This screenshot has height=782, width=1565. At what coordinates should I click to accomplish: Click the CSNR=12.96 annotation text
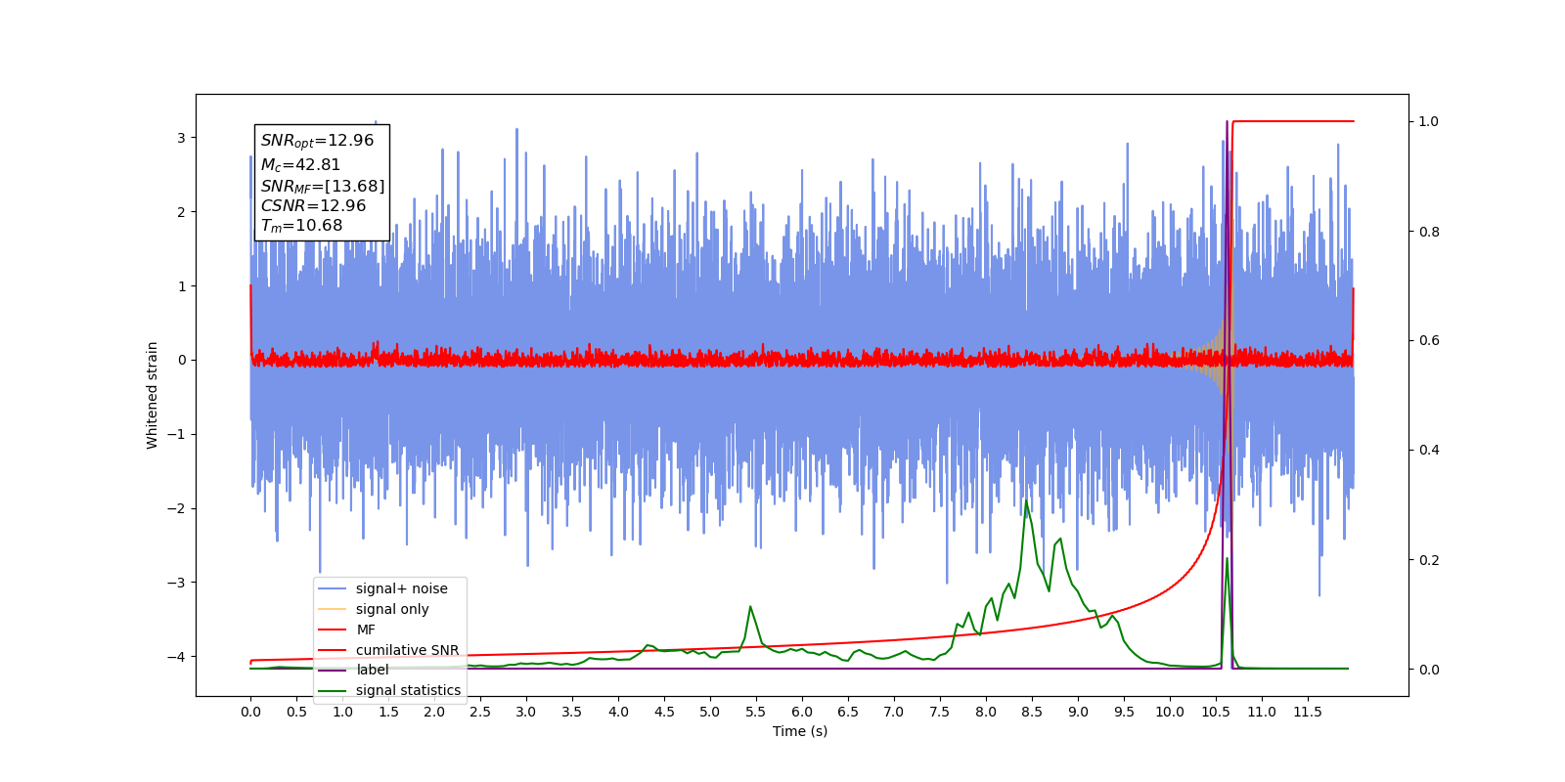(x=313, y=206)
